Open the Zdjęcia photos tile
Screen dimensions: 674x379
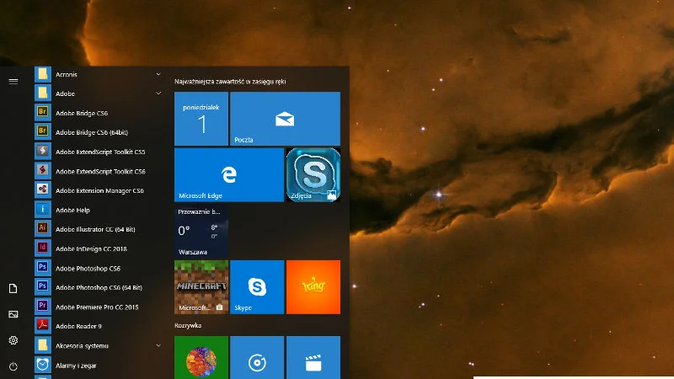click(x=313, y=175)
